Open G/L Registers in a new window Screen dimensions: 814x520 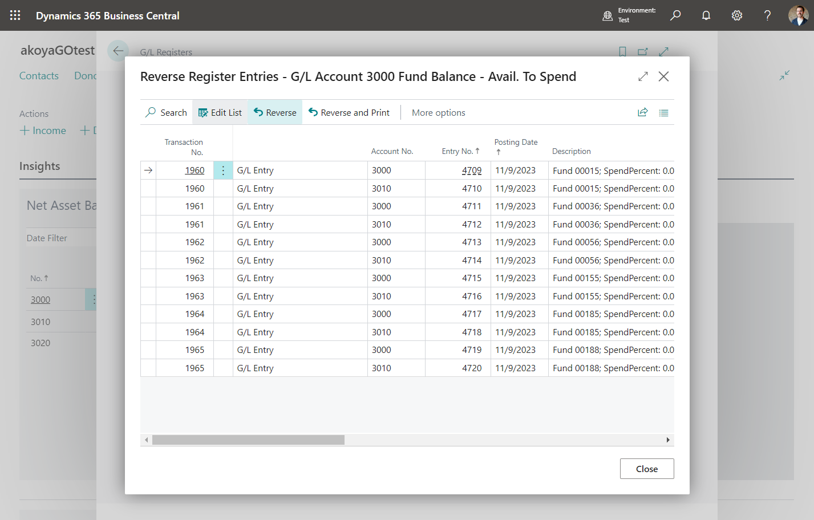(x=643, y=52)
